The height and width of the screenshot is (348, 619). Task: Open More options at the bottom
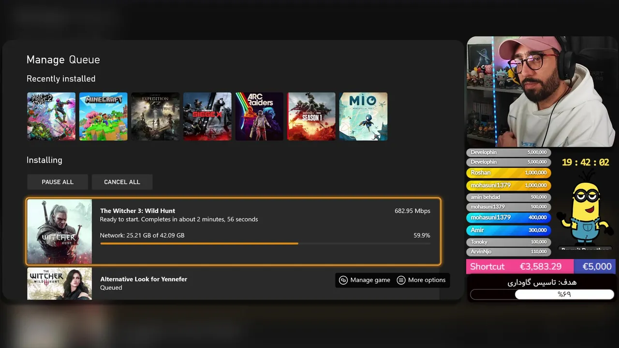click(x=421, y=280)
